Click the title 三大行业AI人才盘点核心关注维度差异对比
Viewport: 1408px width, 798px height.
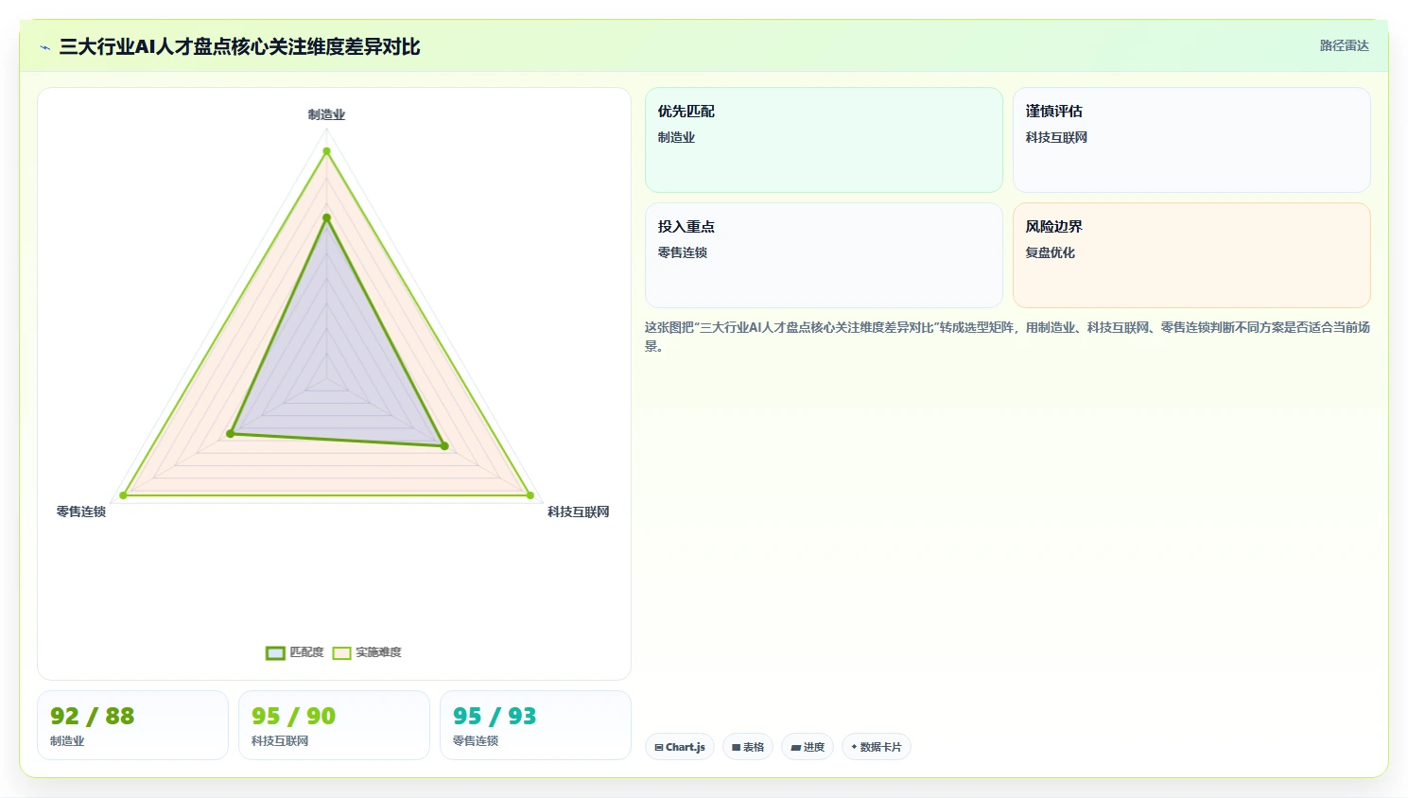coord(239,47)
